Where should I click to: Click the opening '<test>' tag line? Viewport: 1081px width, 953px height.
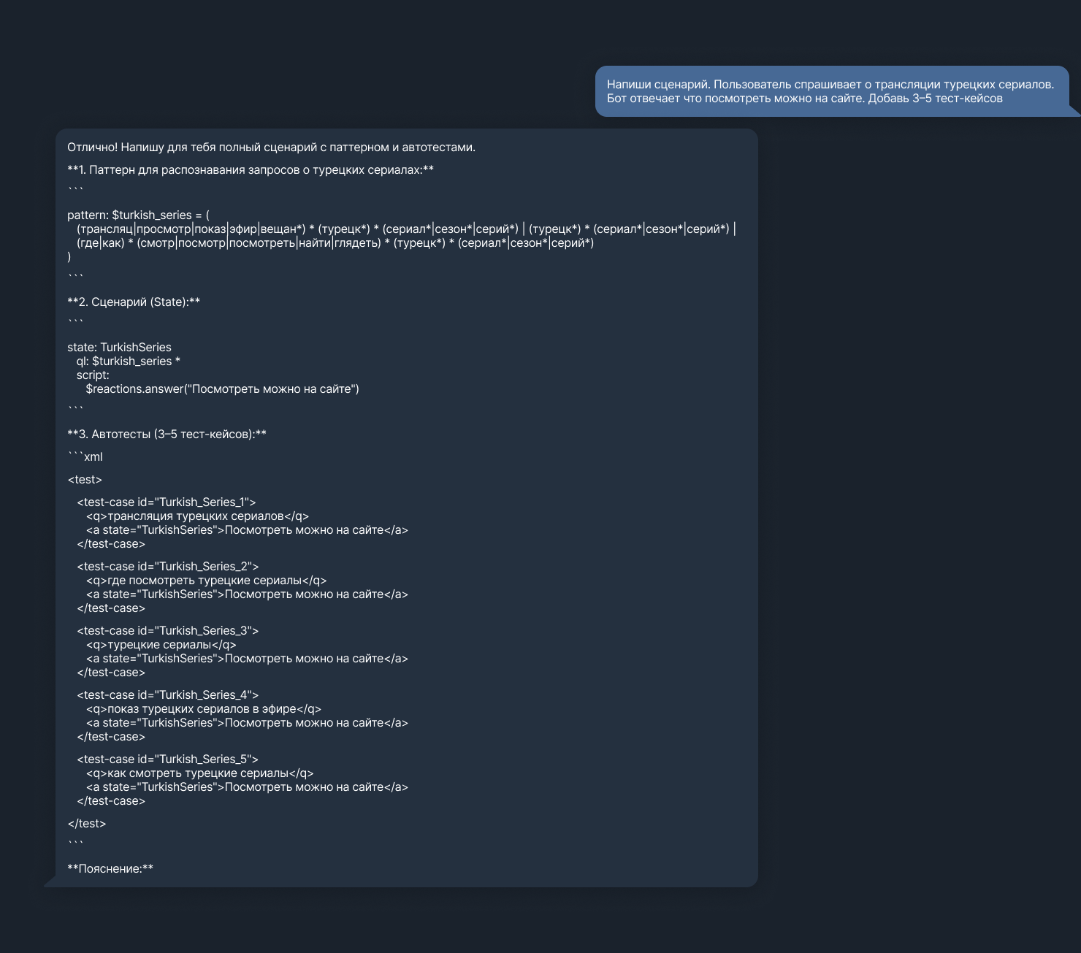point(85,480)
